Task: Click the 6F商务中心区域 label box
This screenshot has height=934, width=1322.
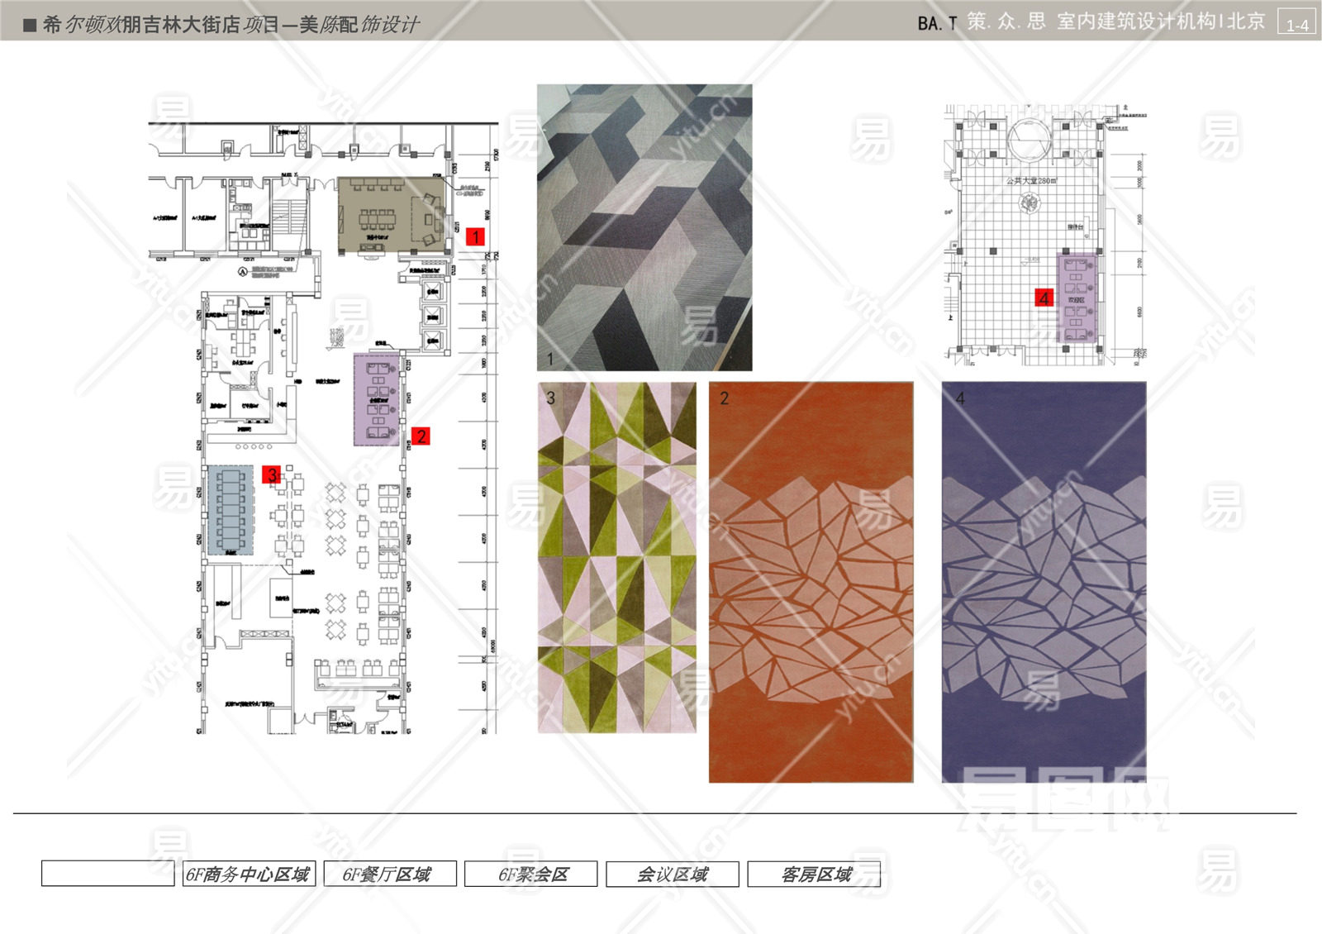Action: pos(247,874)
